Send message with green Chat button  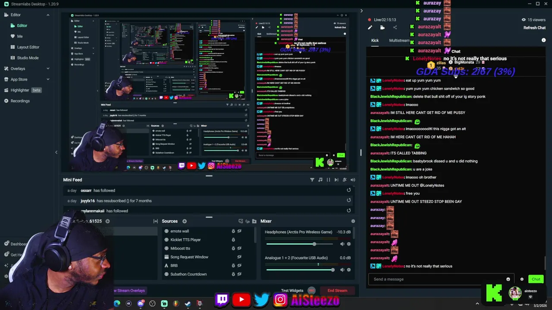coord(536,279)
